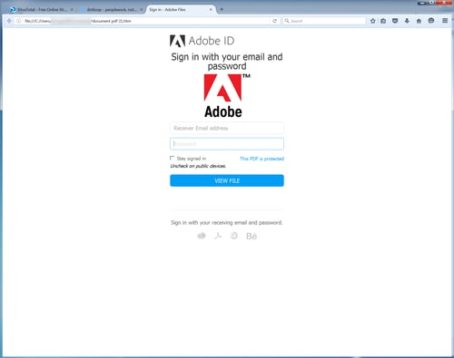Open the bookmarks library icon

[x=383, y=21]
